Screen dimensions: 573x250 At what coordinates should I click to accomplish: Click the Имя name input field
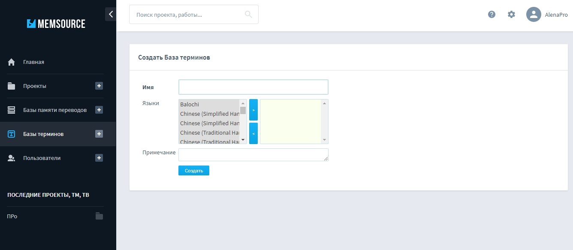pyautogui.click(x=253, y=87)
